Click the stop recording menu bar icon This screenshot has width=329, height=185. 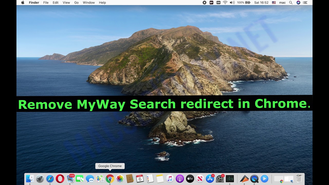(x=204, y=3)
